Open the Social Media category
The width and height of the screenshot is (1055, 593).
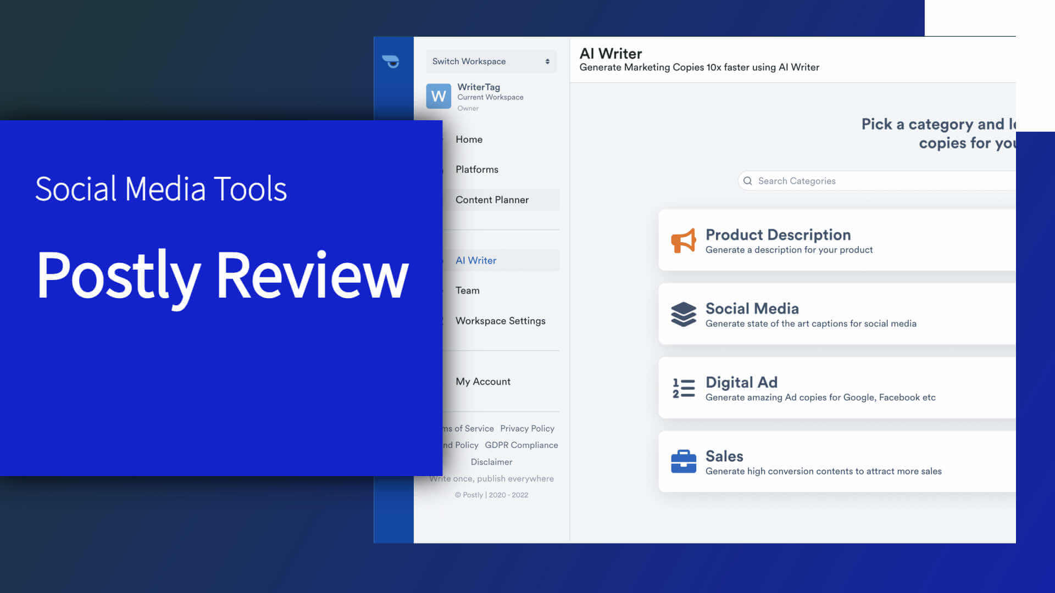[837, 314]
